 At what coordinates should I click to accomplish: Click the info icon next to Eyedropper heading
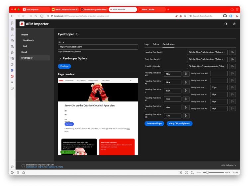(77, 34)
